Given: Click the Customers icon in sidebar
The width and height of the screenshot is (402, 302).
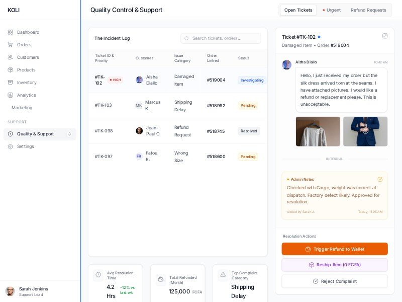Looking at the screenshot, I should point(11,57).
